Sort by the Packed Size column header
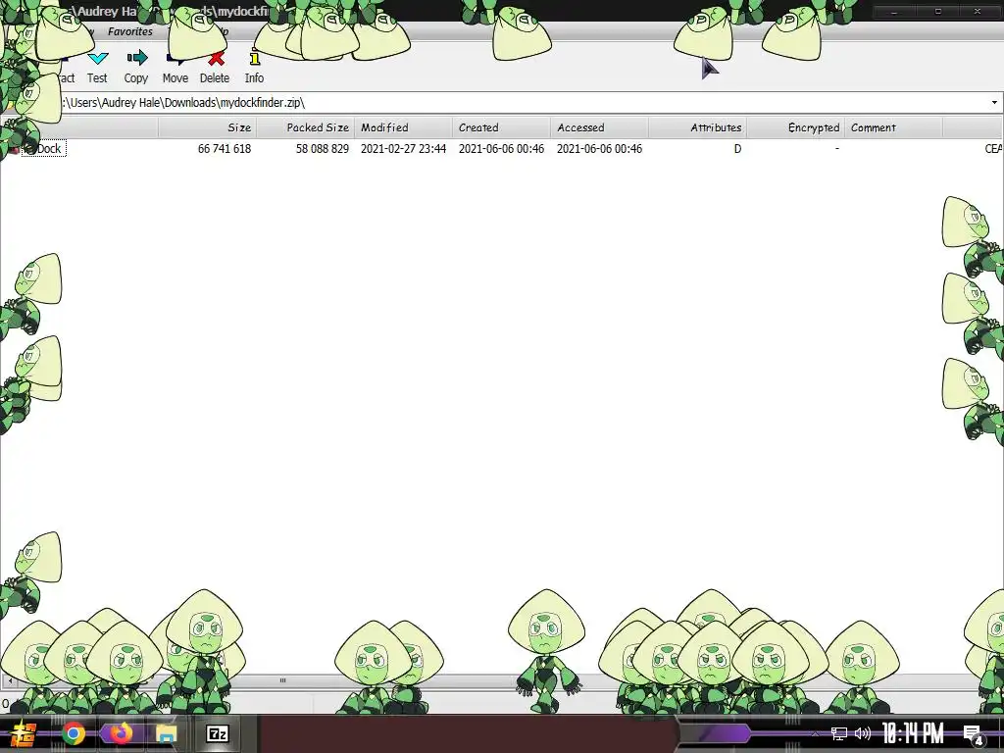1004x753 pixels. coord(306,127)
